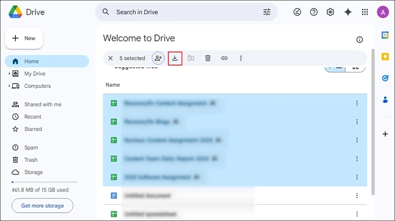Open Spam section
This screenshot has width=395, height=221.
(x=31, y=148)
